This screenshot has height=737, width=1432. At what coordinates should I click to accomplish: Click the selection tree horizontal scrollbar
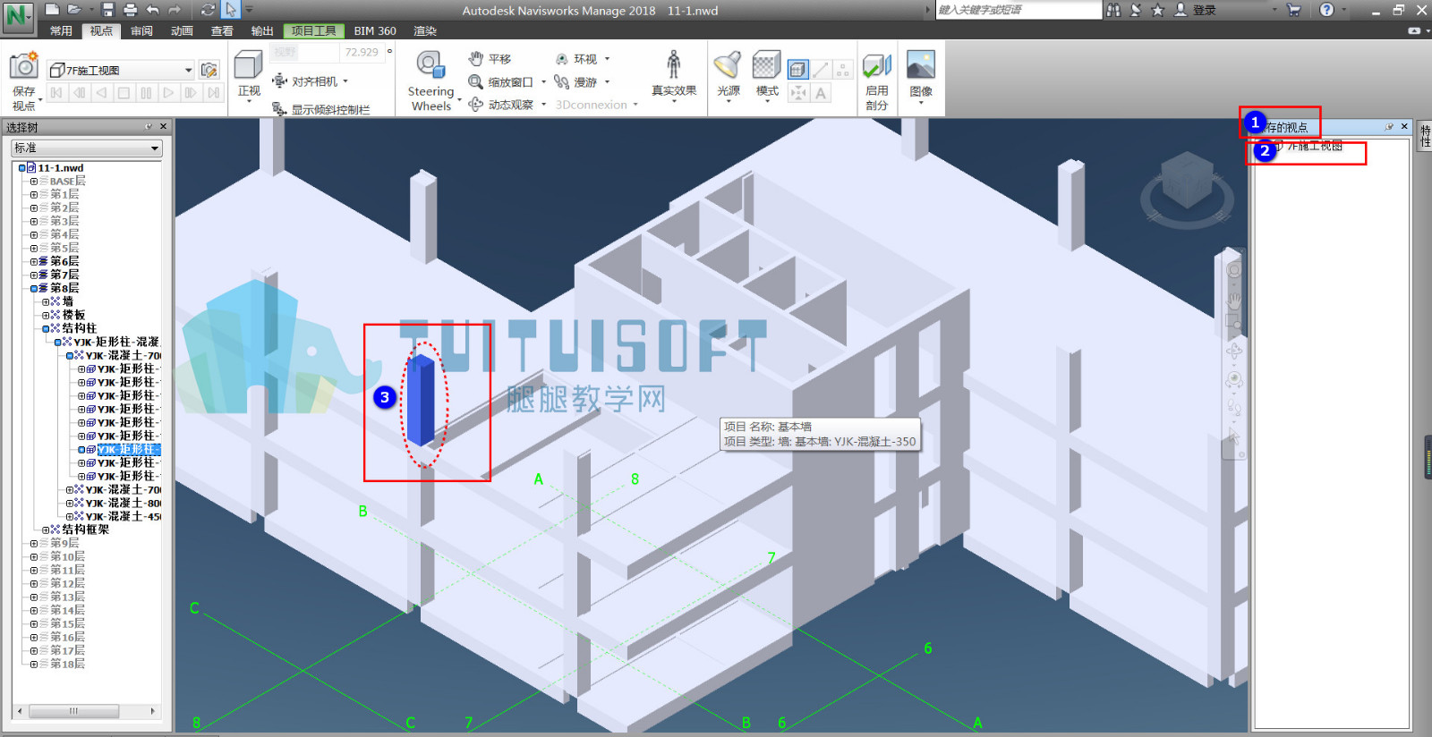[87, 712]
